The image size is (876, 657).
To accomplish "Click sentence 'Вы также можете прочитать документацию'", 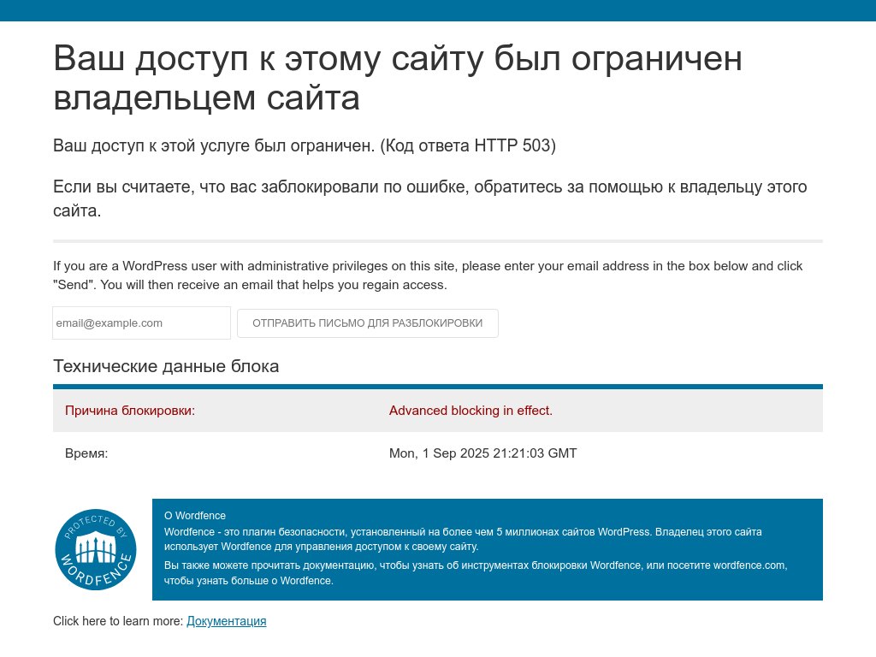I will [476, 573].
